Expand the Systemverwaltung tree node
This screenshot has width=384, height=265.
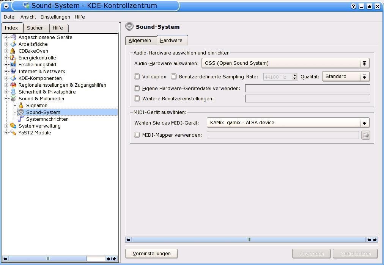pyautogui.click(x=6, y=126)
